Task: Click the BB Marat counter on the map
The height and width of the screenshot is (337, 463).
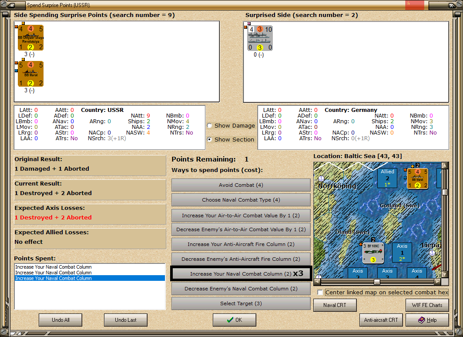Action: click(x=417, y=179)
